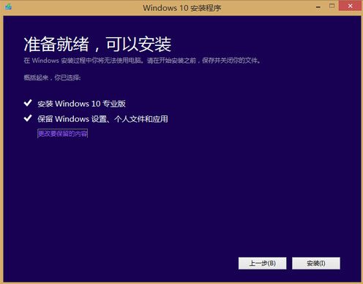363x284 pixels.
Task: Click the notice about saving and closing files
Action: 142,61
